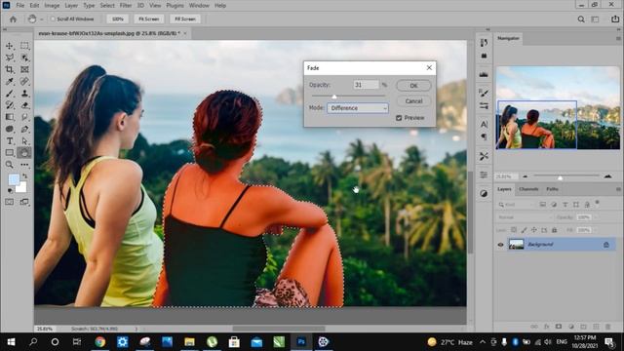The width and height of the screenshot is (624, 351).
Task: Select the Horizontal Type tool
Action: 10,140
